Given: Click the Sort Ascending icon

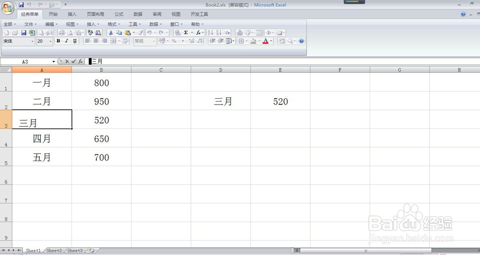Looking at the screenshot, I should click(210, 33).
